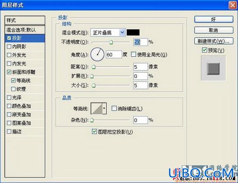Enable 消除锯齿(L) anti-alias checkbox

point(114,108)
